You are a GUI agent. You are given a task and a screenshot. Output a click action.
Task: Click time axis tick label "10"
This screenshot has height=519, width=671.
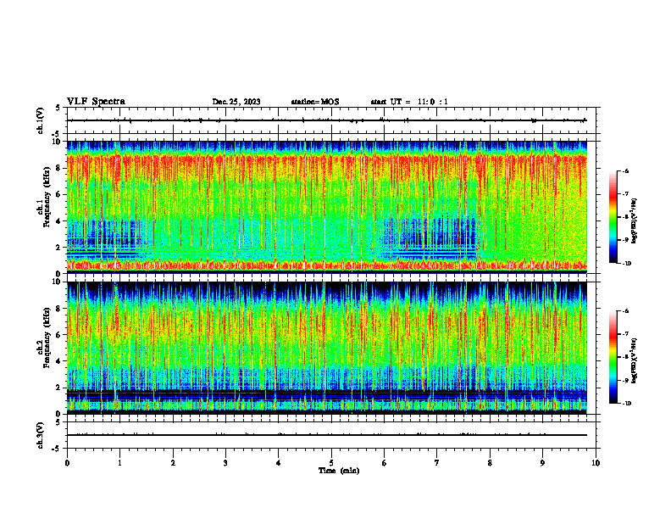(596, 463)
